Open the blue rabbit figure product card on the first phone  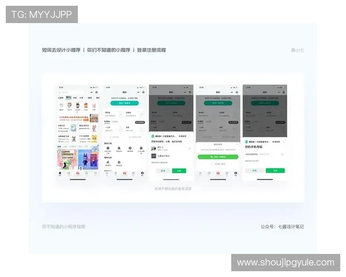[x=88, y=159]
